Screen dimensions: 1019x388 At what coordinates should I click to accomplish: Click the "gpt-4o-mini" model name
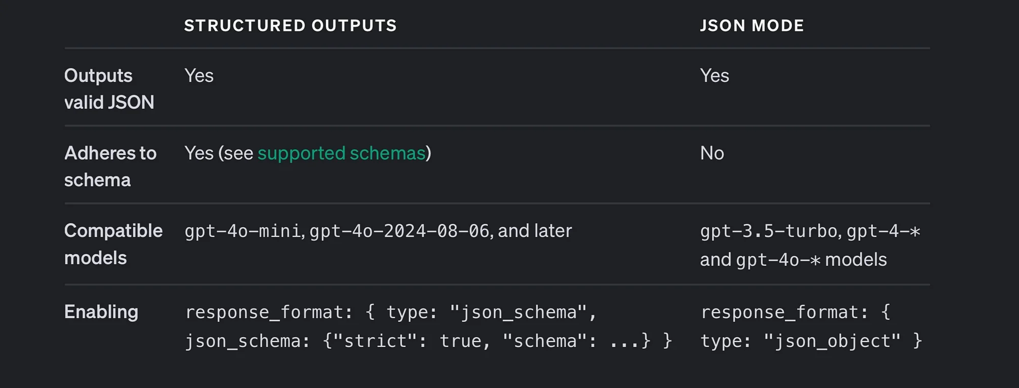click(243, 231)
